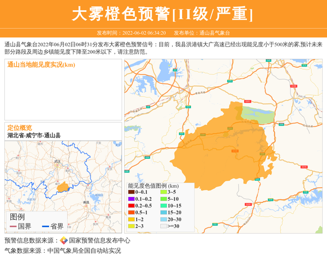The image size is (327, 257).
Task: Click the 省界 blue line legend entry
Action: pos(53,226)
